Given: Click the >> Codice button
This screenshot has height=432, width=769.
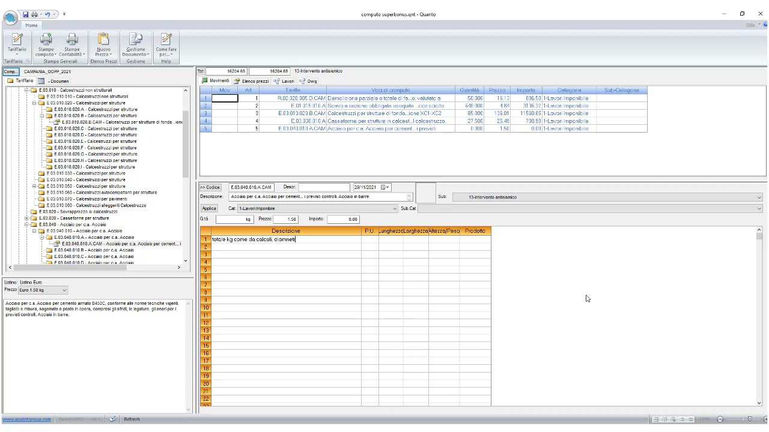Looking at the screenshot, I should 211,187.
